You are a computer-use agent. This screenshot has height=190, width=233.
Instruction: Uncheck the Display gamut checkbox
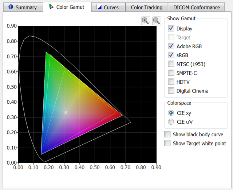[171, 28]
